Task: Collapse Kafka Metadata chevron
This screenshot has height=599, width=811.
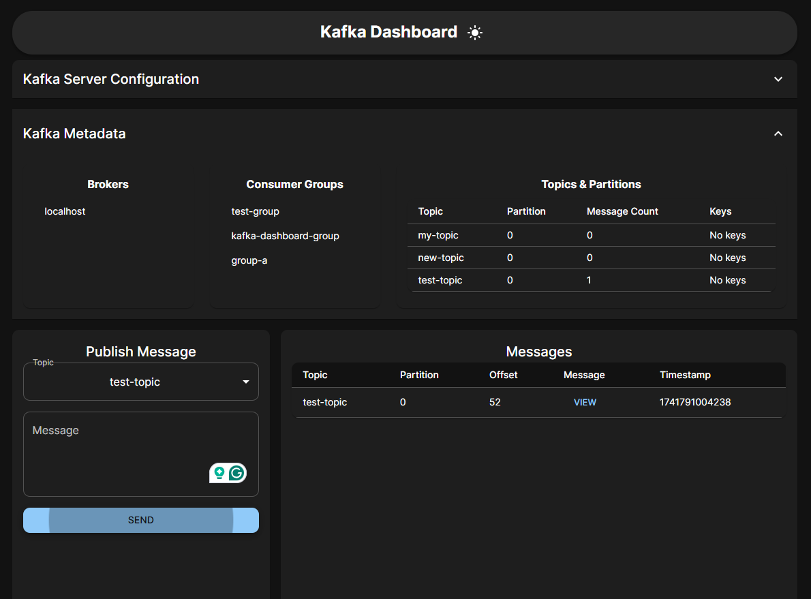Action: point(778,134)
